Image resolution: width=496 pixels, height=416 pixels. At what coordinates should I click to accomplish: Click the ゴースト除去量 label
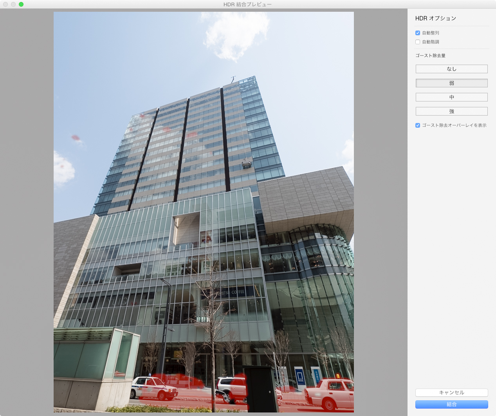[430, 56]
